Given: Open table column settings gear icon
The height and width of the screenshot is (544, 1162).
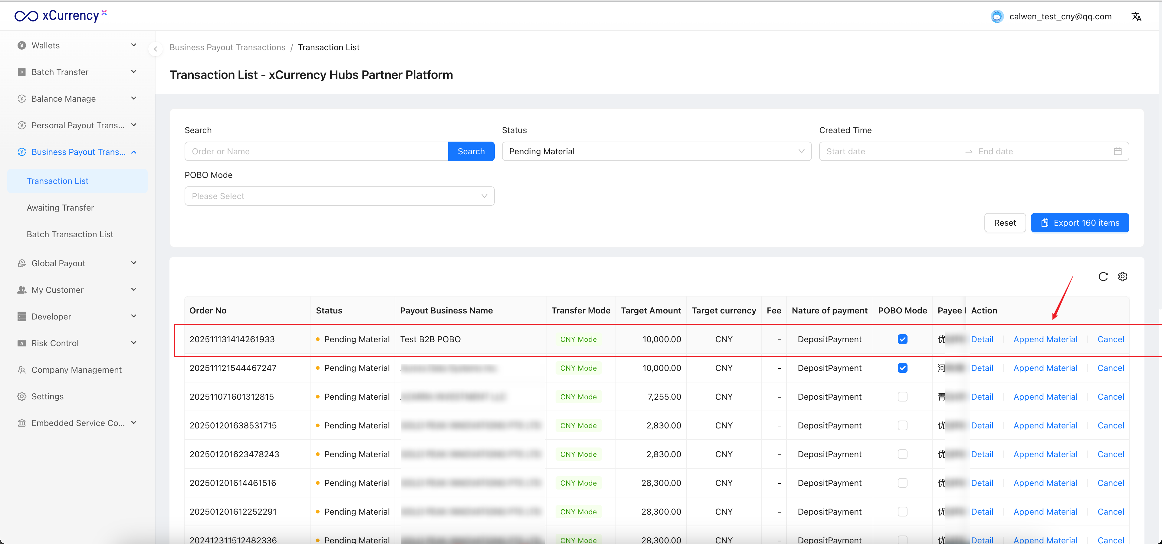Looking at the screenshot, I should pos(1122,277).
